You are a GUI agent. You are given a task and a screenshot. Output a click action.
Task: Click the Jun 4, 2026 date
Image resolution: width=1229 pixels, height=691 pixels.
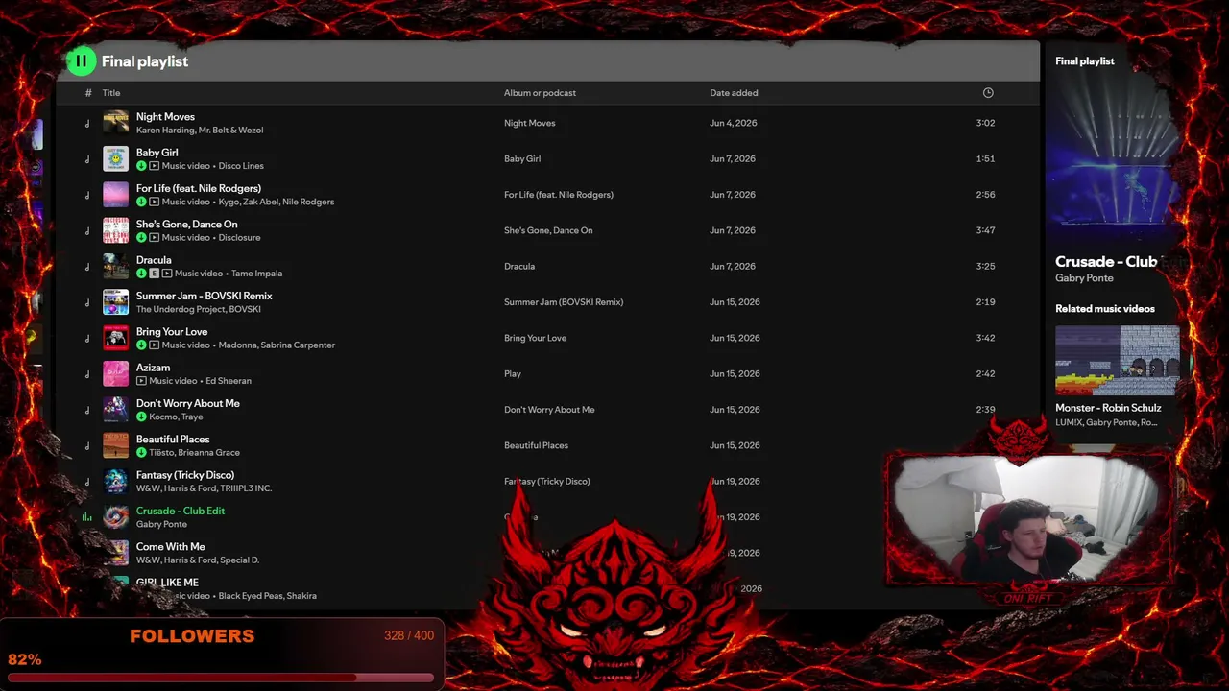pyautogui.click(x=733, y=123)
